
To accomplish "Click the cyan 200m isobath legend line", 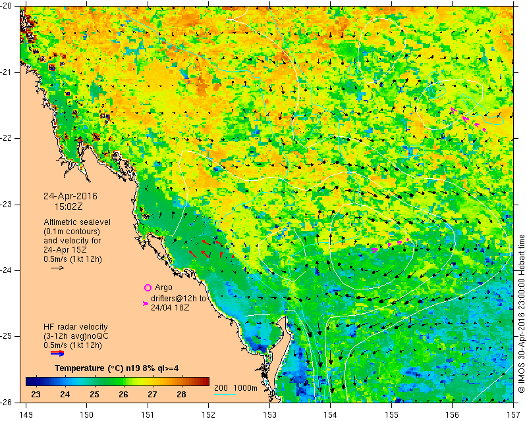I will pos(225,394).
